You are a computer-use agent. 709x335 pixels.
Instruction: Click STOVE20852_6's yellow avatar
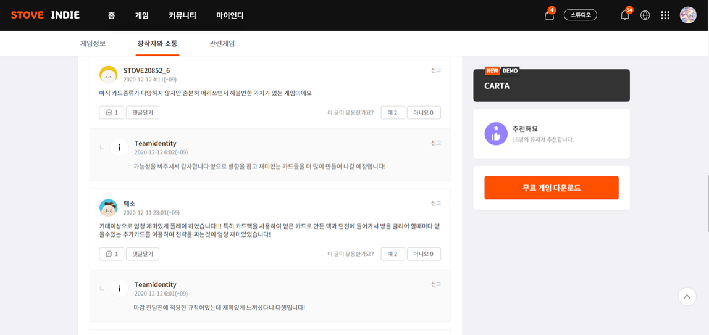(109, 75)
